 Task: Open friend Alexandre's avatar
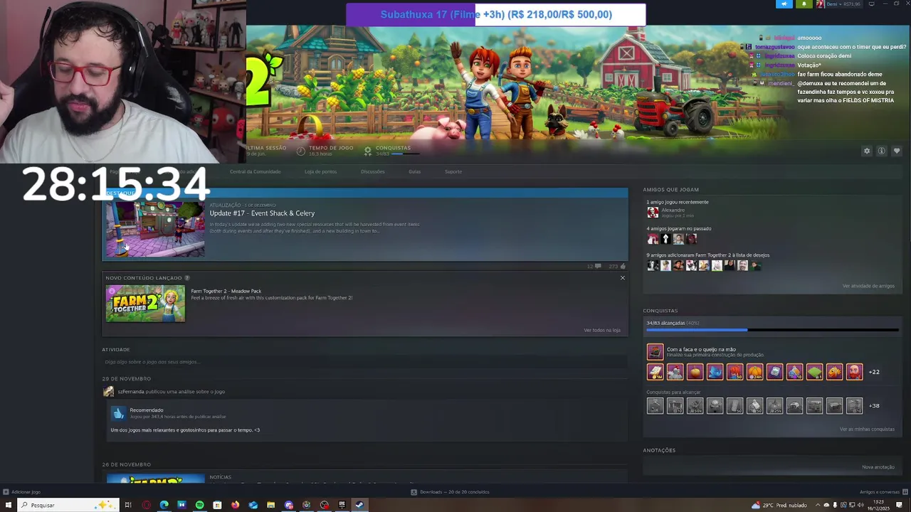(653, 212)
